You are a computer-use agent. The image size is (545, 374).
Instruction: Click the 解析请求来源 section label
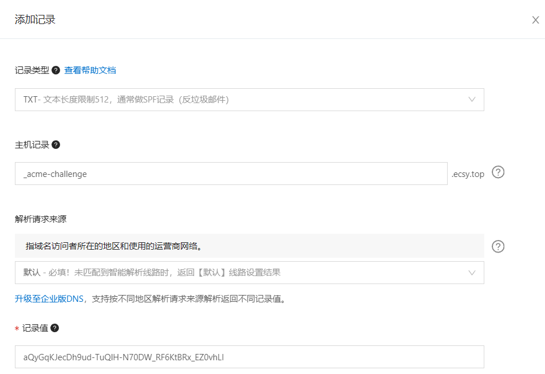click(40, 219)
